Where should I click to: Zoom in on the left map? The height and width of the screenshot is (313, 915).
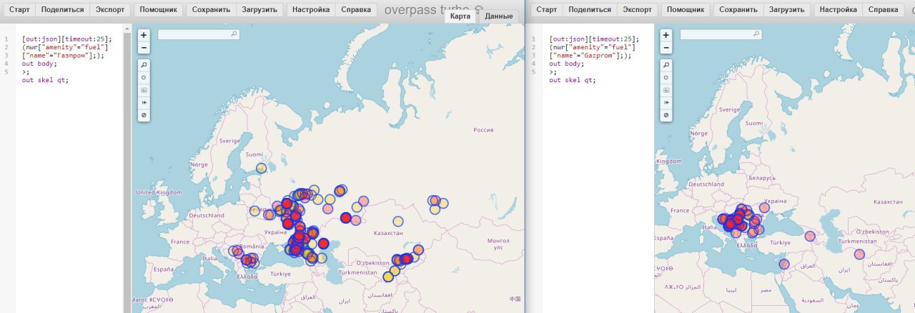(x=144, y=34)
